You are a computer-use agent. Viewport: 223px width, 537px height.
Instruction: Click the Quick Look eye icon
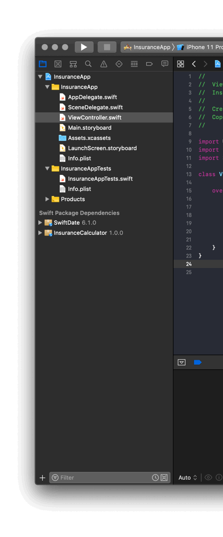pos(208,477)
